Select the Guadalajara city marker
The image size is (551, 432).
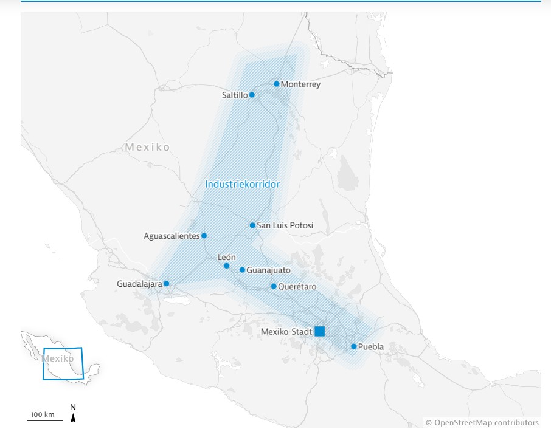[166, 283]
